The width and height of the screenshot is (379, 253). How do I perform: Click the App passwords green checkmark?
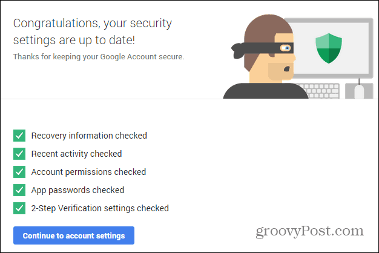(19, 190)
